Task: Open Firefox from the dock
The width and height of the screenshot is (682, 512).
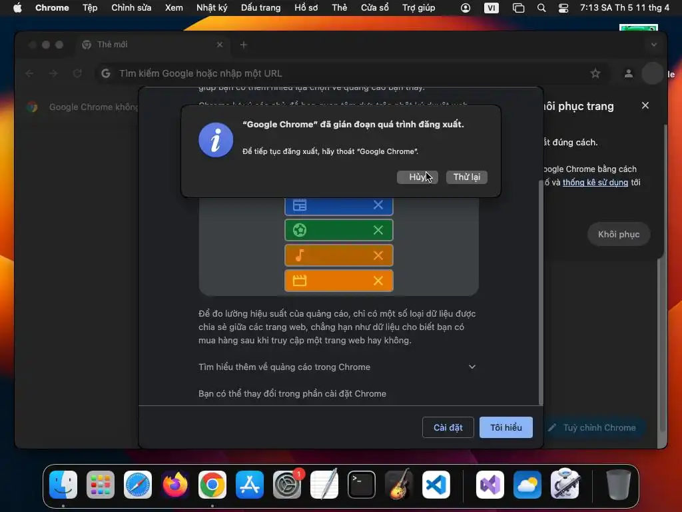Action: [175, 485]
